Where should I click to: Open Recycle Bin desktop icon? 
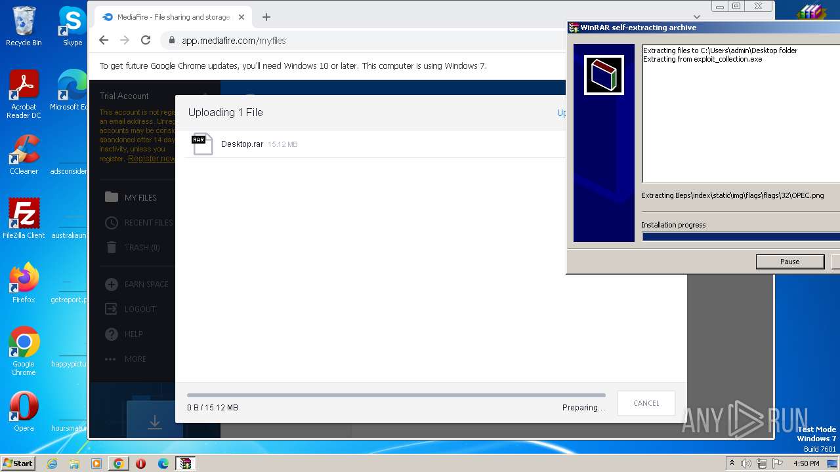(24, 26)
